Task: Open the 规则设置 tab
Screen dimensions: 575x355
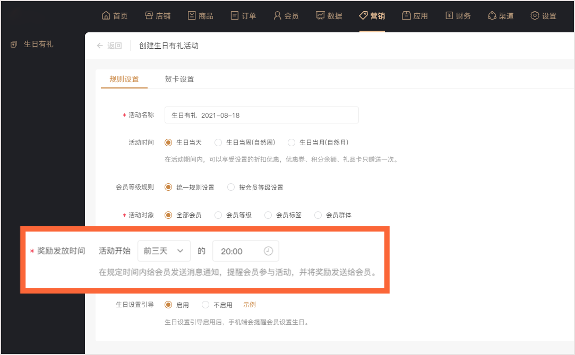Action: [x=124, y=79]
